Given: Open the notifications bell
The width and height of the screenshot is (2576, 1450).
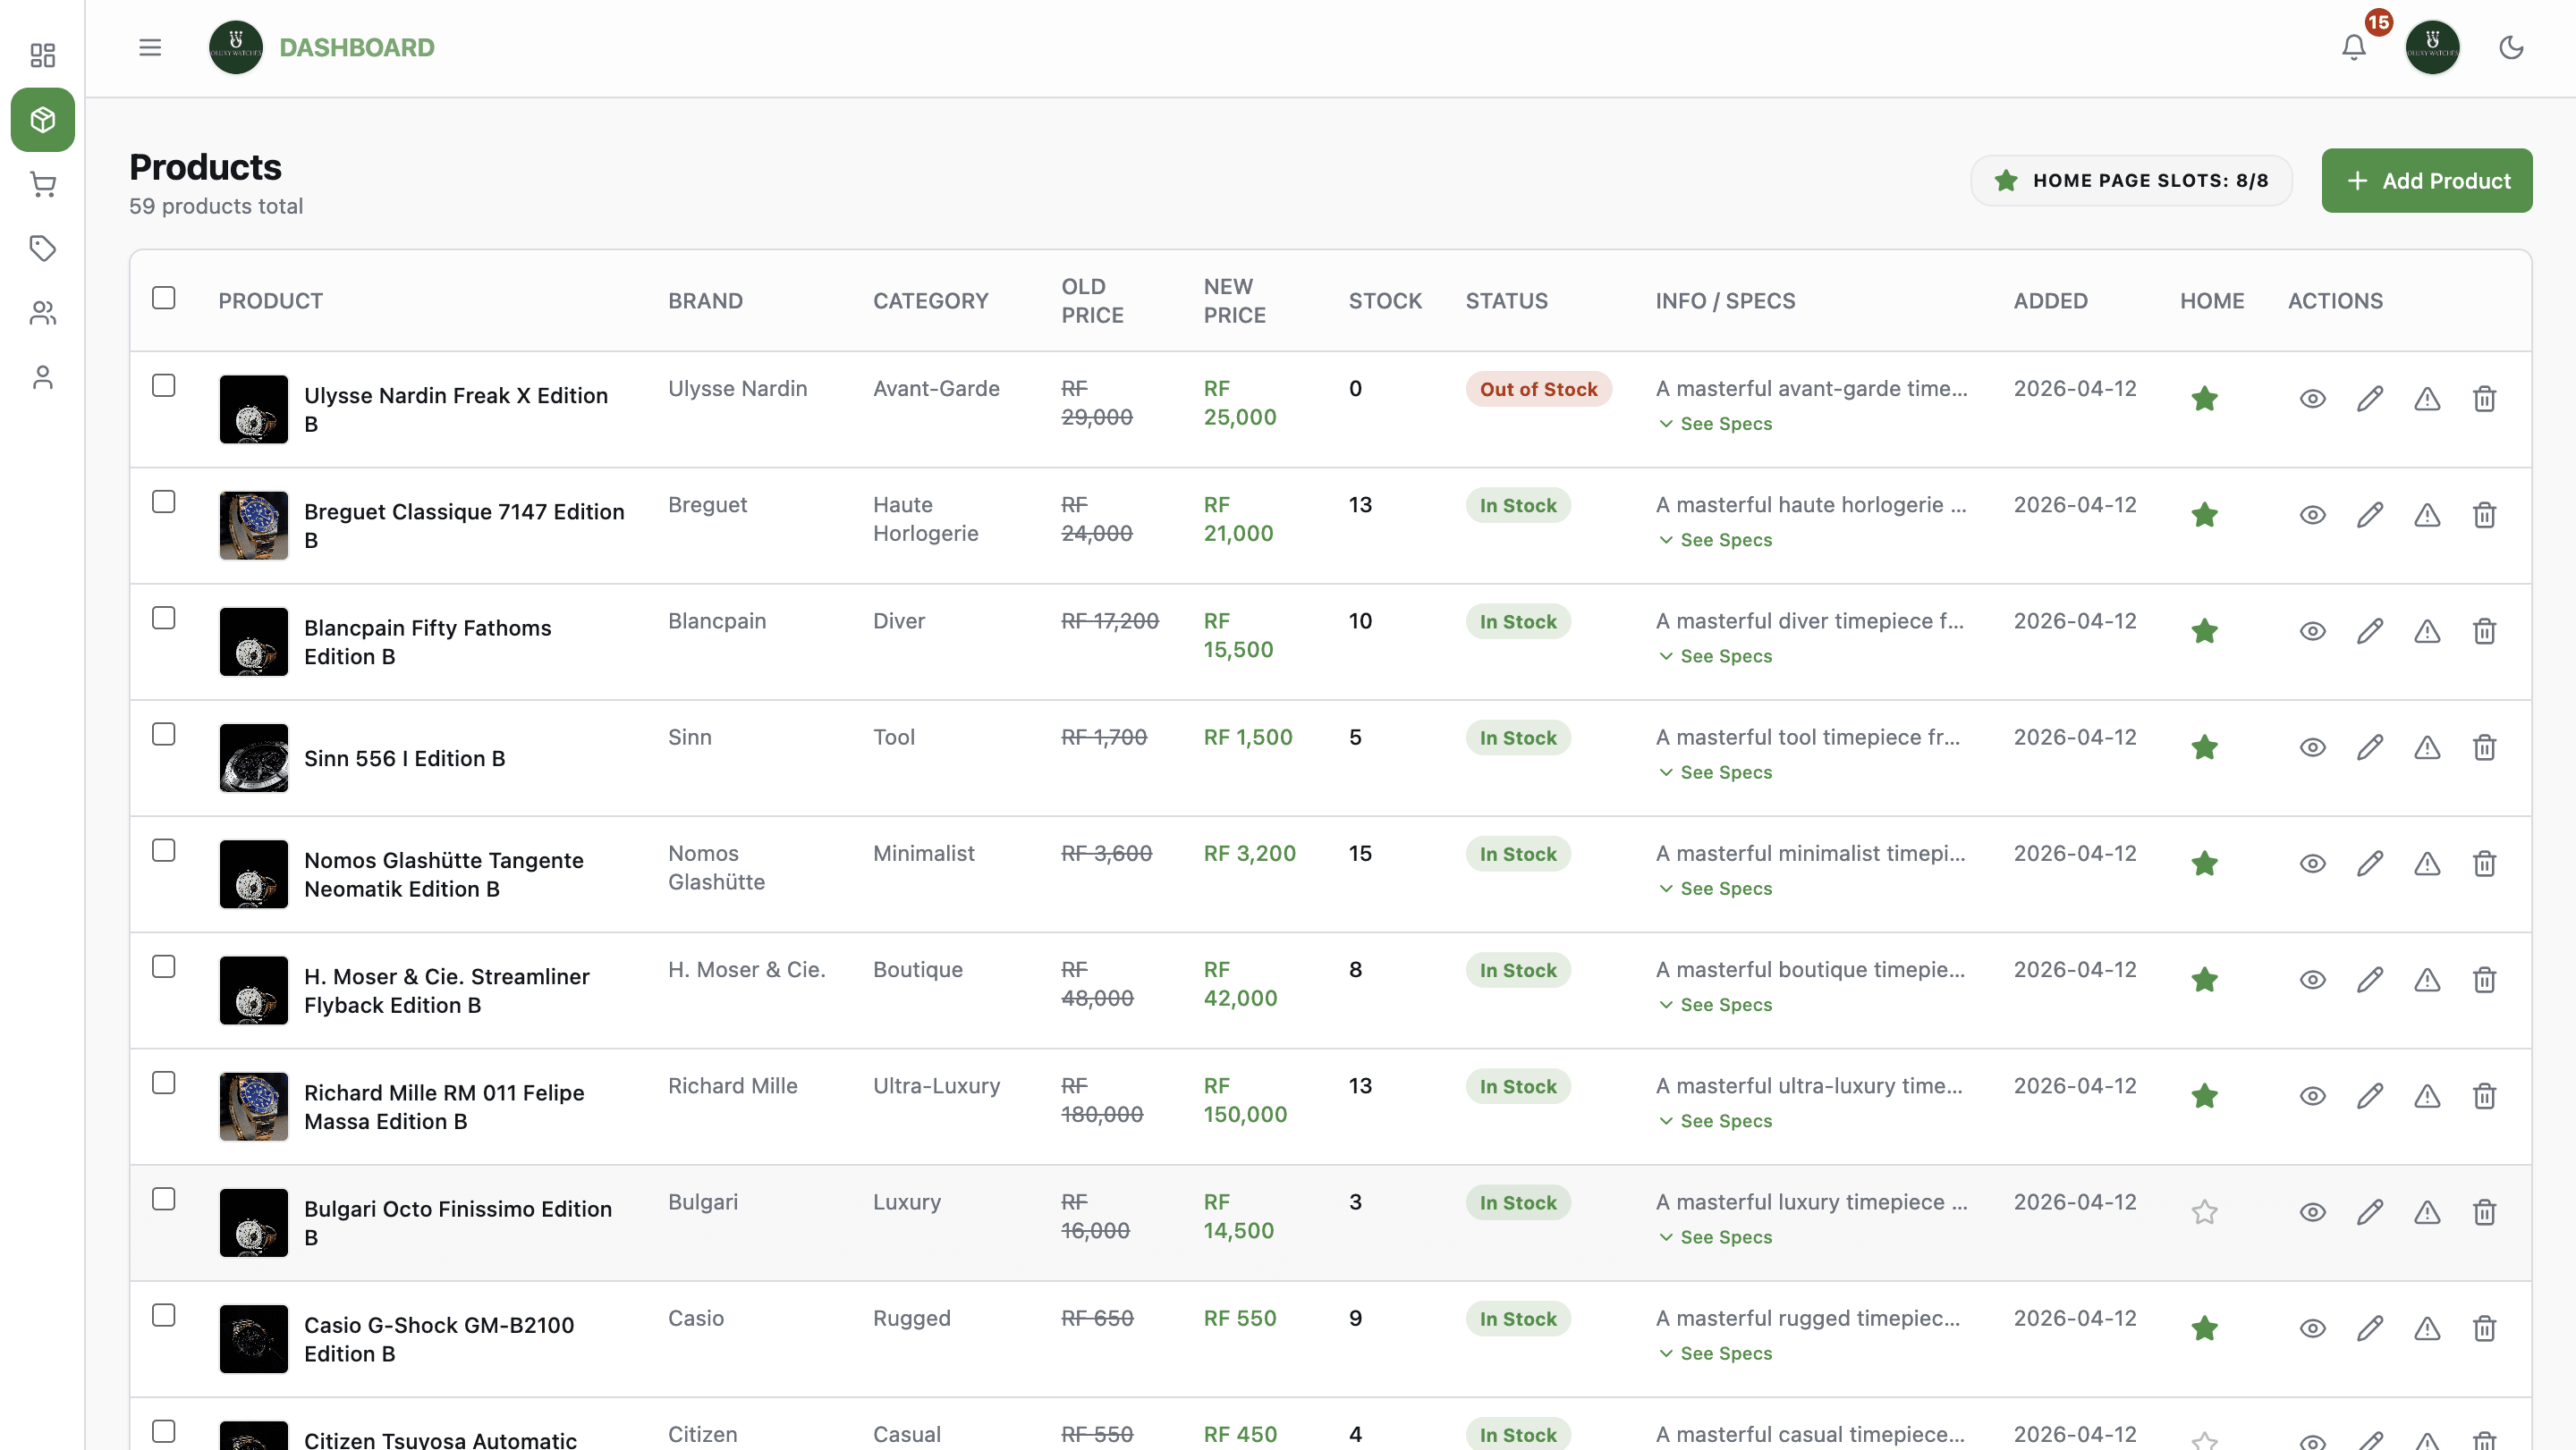Looking at the screenshot, I should click(x=2353, y=47).
